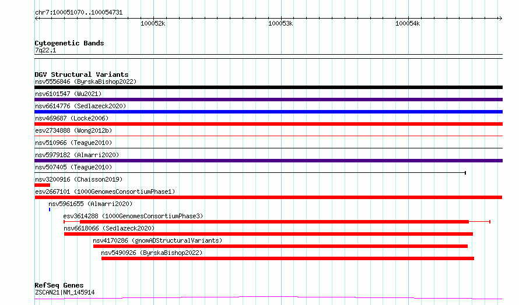Click the DGV Structural Variants track title
Viewport: 519px width, 305px height.
pyautogui.click(x=82, y=75)
